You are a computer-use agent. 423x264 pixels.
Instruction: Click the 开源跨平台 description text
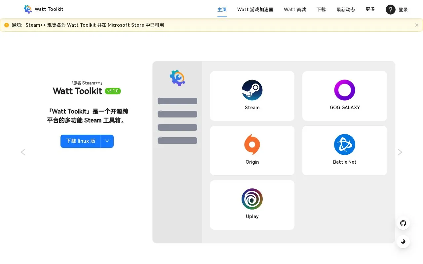click(x=88, y=116)
